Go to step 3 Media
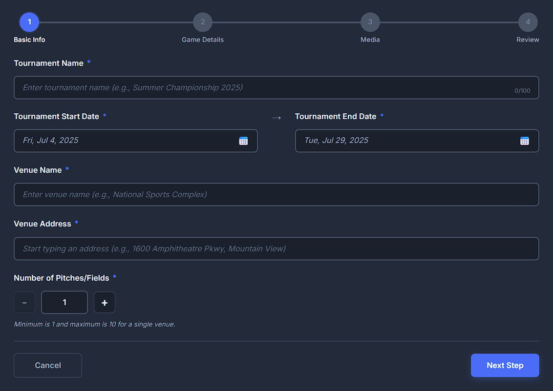Image resolution: width=553 pixels, height=391 pixels. pos(370,22)
